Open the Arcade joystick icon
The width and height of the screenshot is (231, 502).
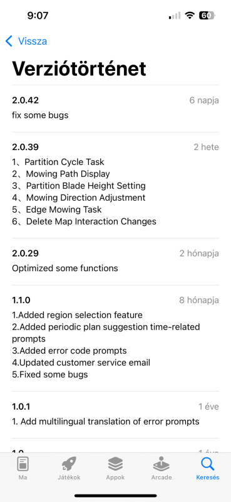coord(162,464)
